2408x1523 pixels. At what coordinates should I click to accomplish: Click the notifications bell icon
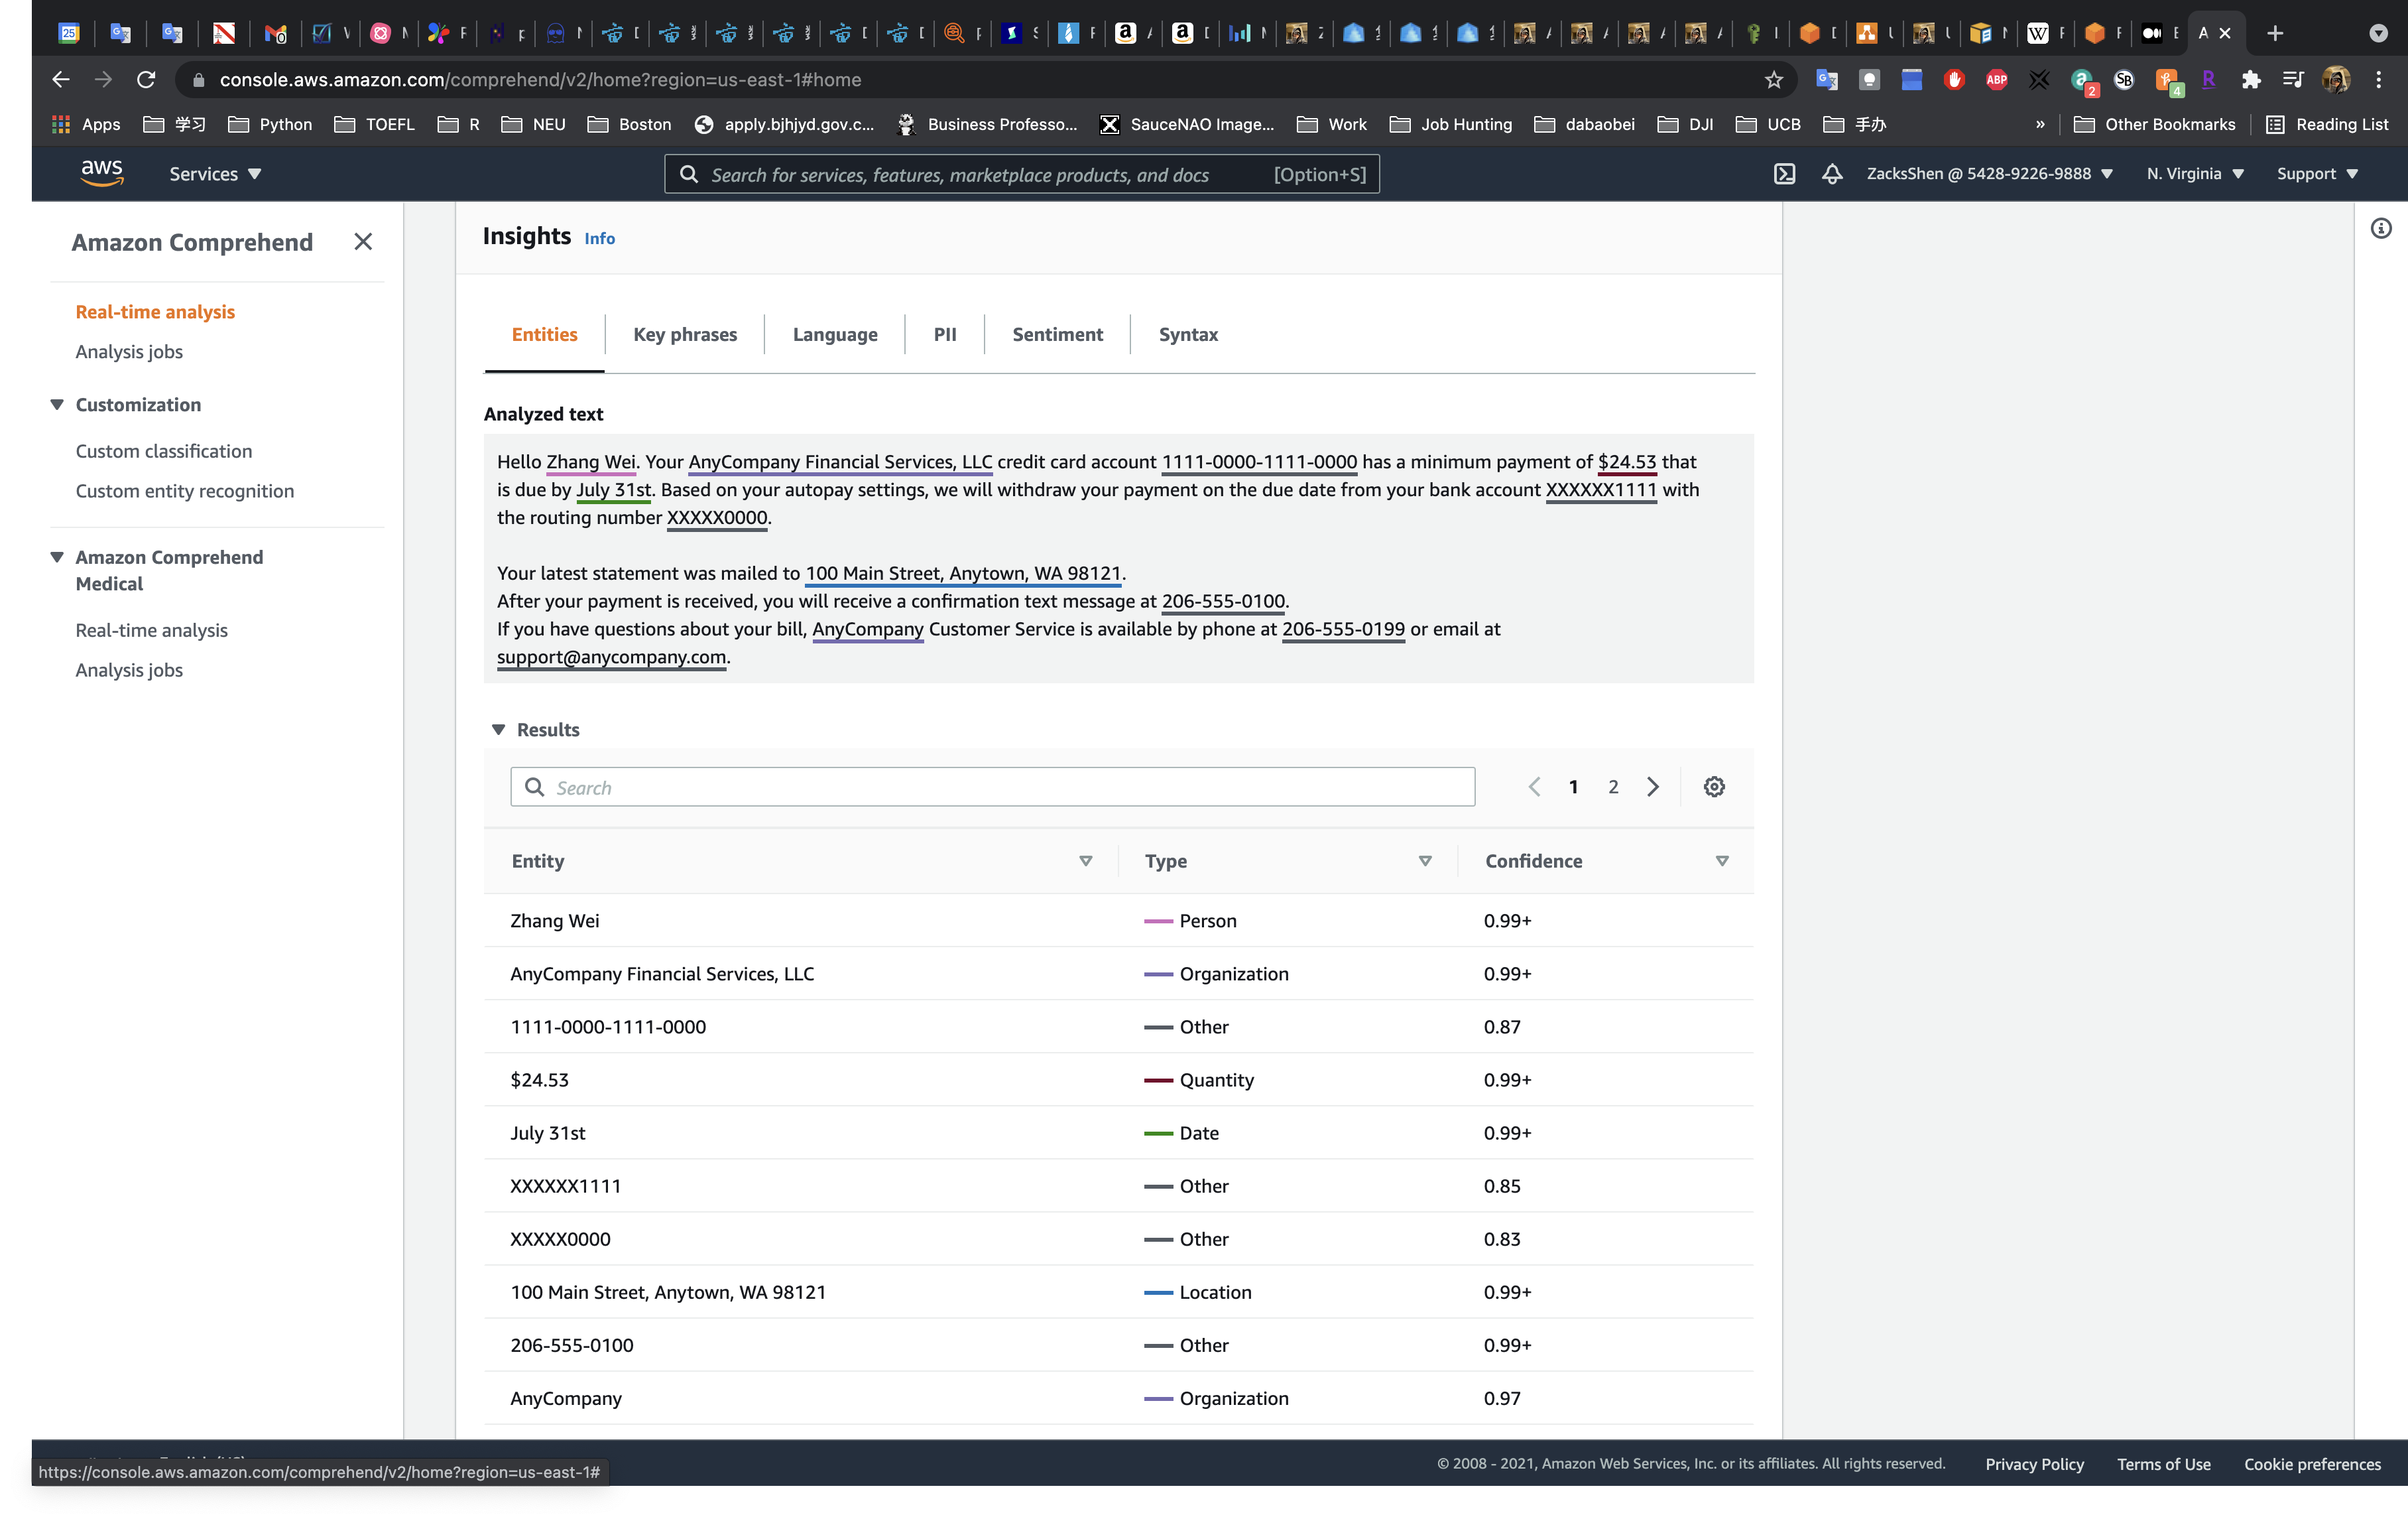click(1832, 174)
